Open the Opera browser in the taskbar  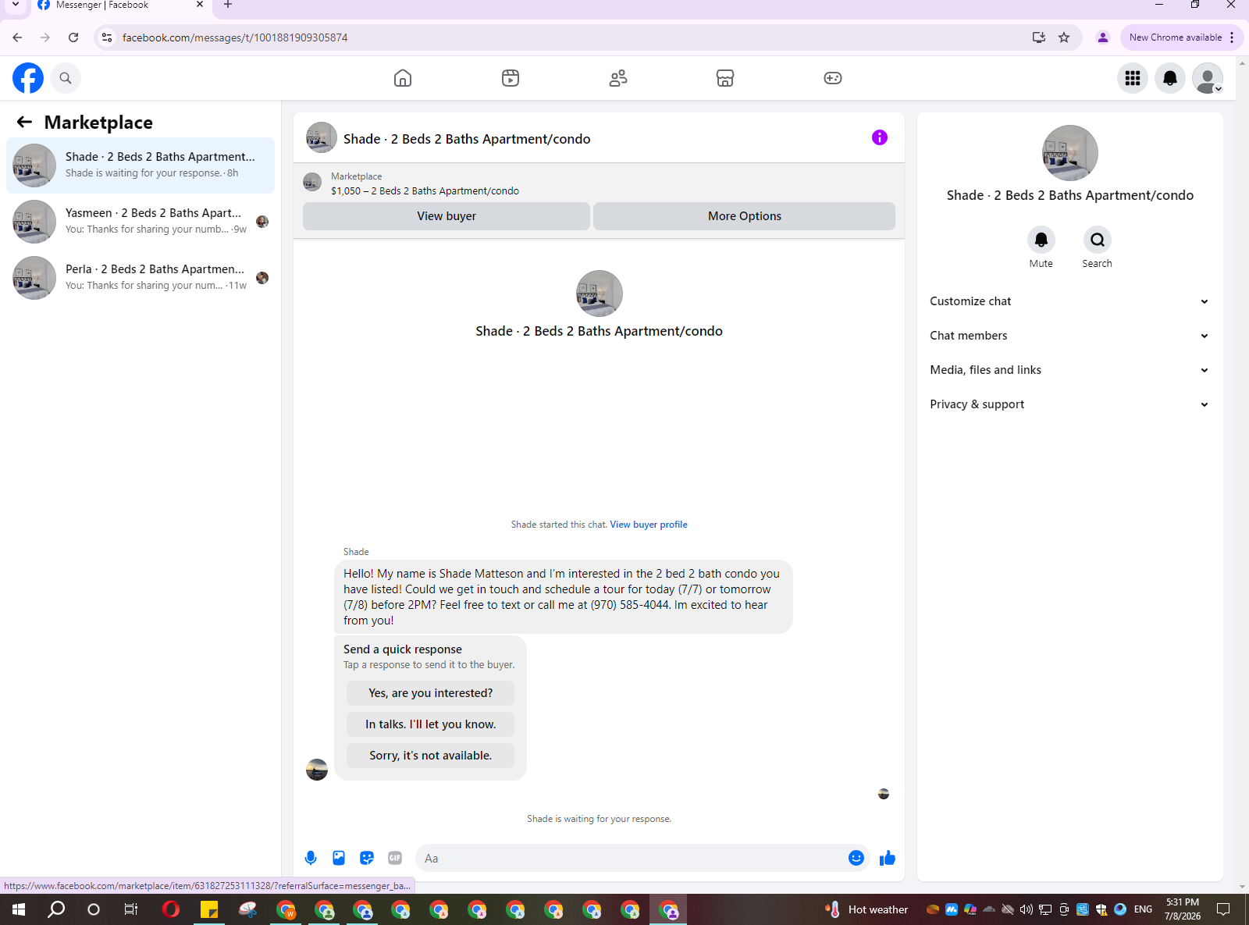click(171, 909)
